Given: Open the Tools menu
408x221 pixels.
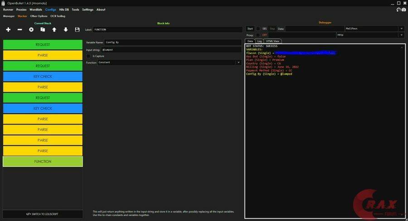Looking at the screenshot, I should point(75,10).
